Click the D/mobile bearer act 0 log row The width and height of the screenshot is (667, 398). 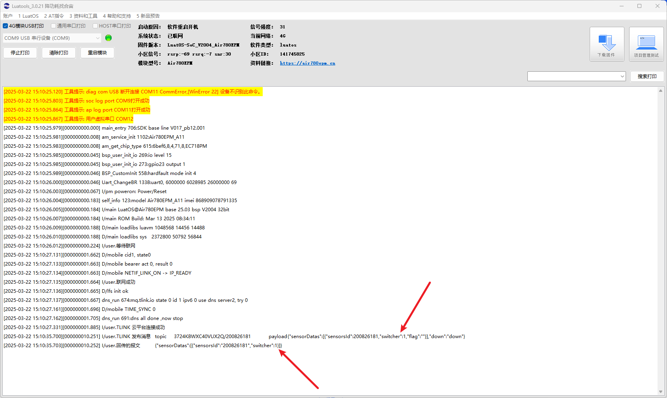(88, 264)
